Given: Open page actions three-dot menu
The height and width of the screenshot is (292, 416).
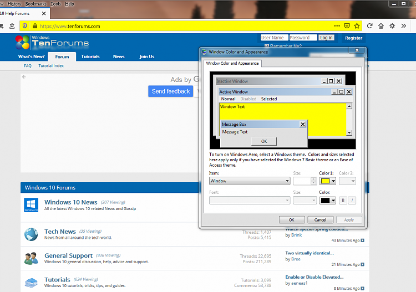Looking at the screenshot, I should [337, 26].
